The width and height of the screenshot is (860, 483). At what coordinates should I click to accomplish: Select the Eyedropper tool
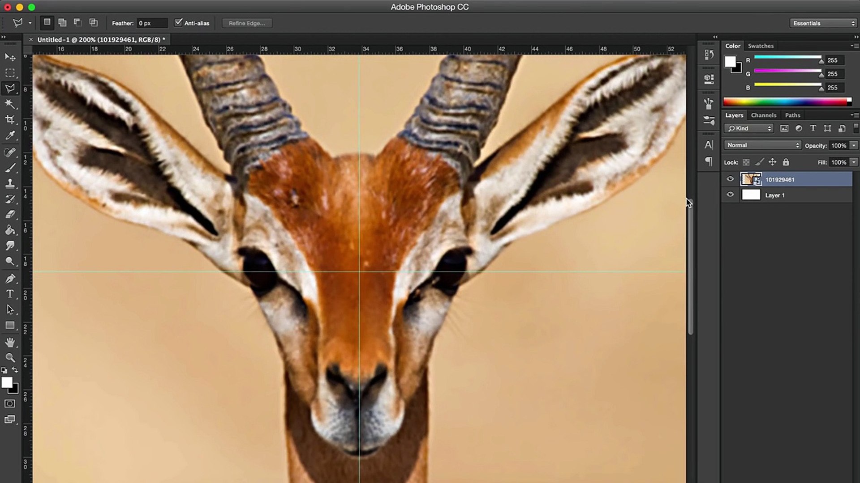(10, 136)
